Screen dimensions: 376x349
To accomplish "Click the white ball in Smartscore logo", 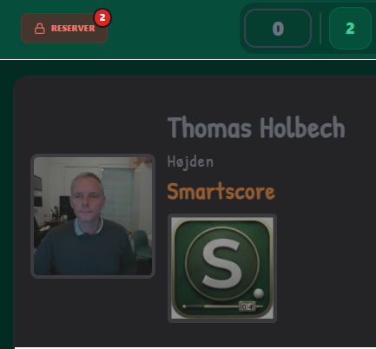I will coord(259,293).
